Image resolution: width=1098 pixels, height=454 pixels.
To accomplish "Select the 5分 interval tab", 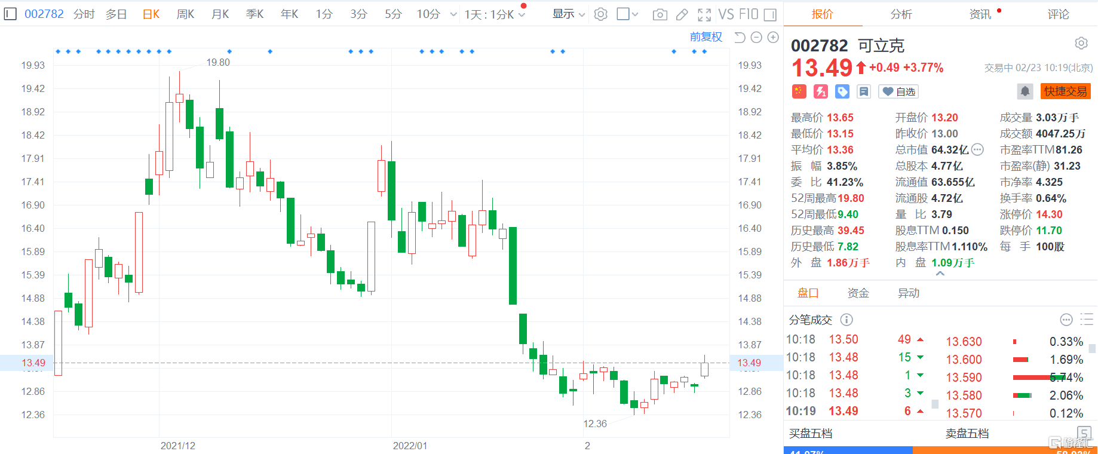I will click(394, 14).
